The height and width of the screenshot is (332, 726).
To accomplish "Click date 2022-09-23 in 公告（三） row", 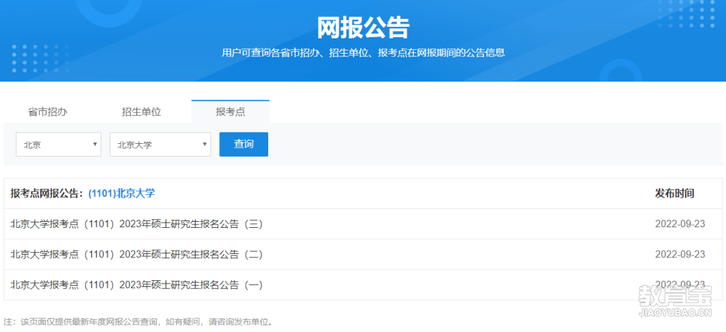I will pyautogui.click(x=680, y=224).
